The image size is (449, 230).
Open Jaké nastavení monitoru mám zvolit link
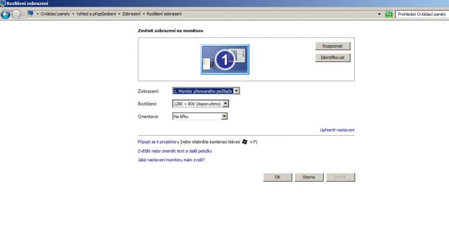(x=171, y=160)
